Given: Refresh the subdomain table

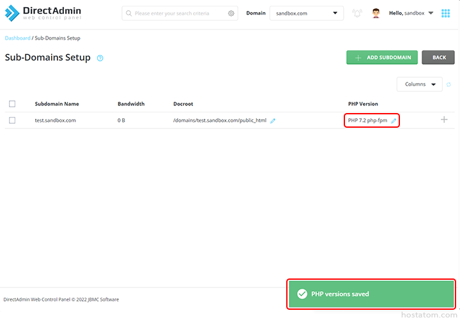Looking at the screenshot, I should (x=448, y=84).
